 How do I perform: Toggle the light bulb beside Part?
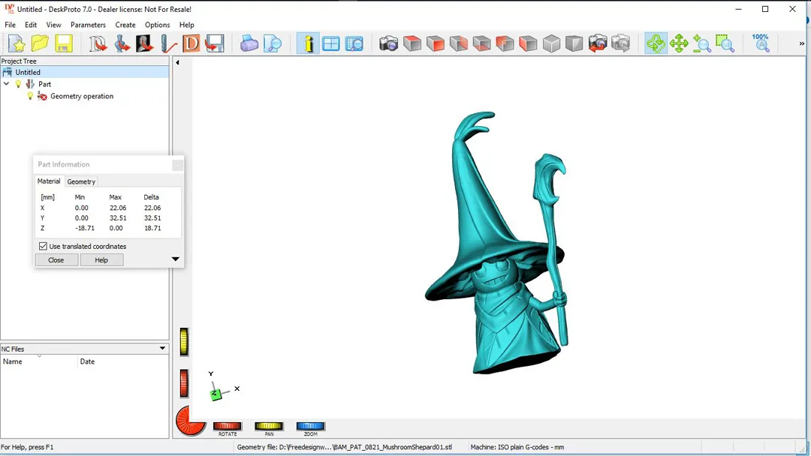[19, 84]
